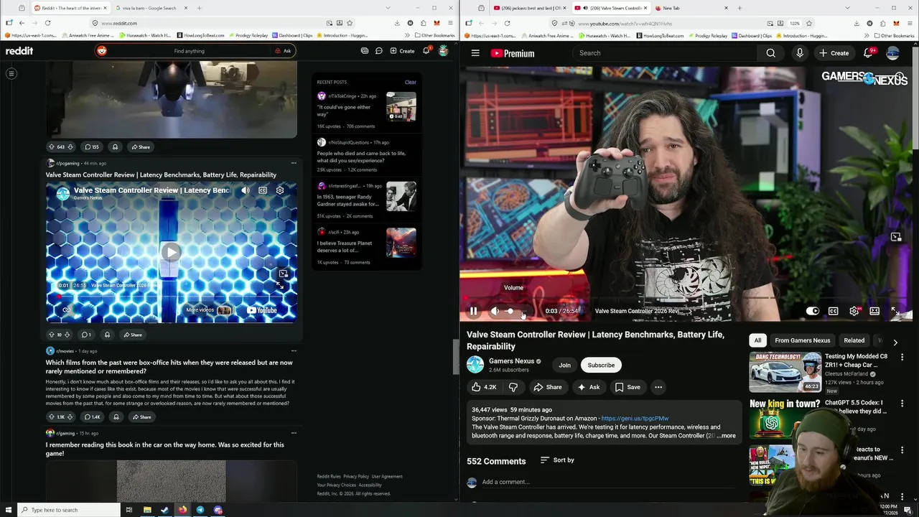Share the r/pcgaming Steam Controller post
Image resolution: width=919 pixels, height=517 pixels.
coord(132,335)
